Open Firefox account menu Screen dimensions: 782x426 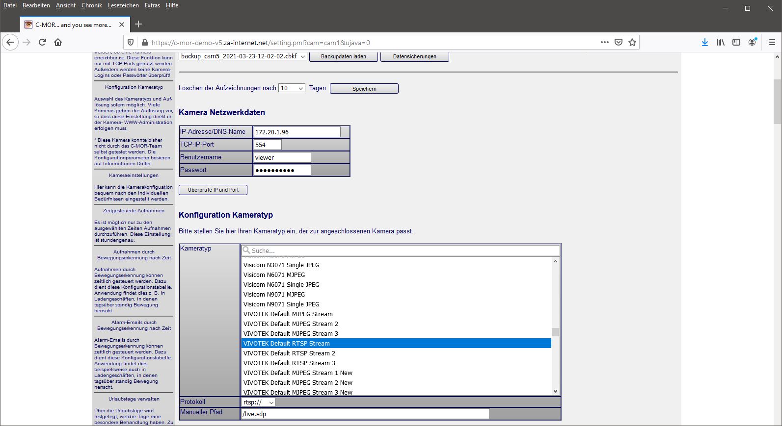tap(752, 42)
